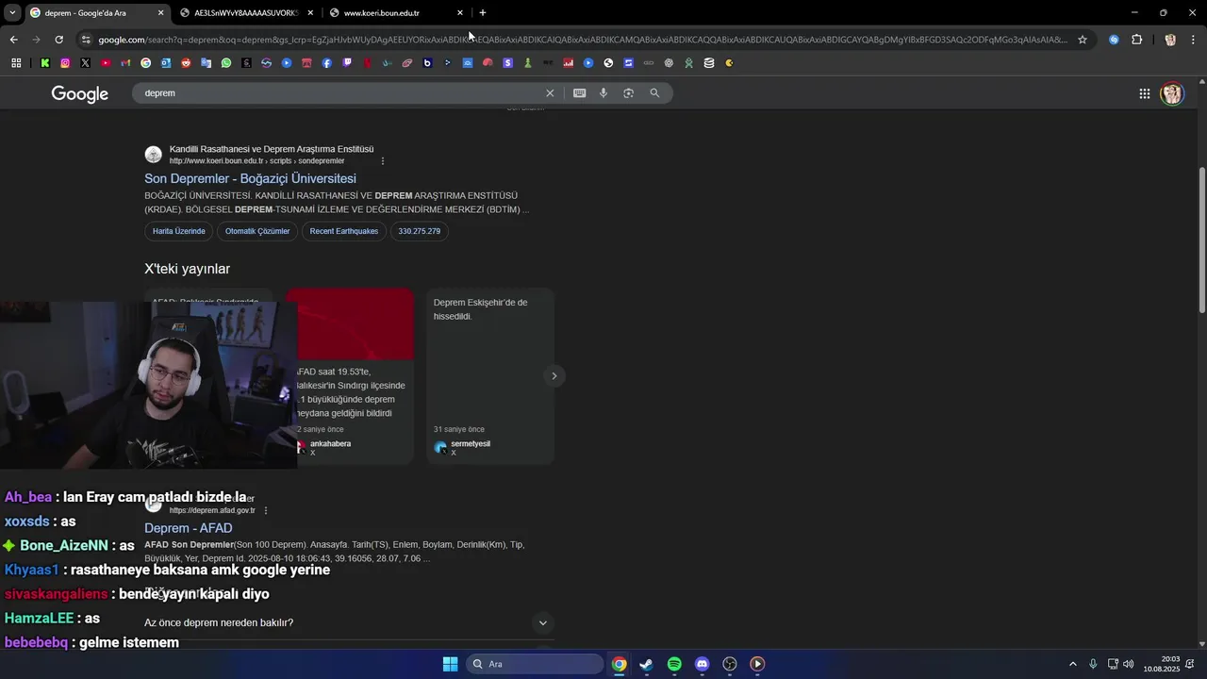Open the on-screen keyboard input tool

point(579,93)
